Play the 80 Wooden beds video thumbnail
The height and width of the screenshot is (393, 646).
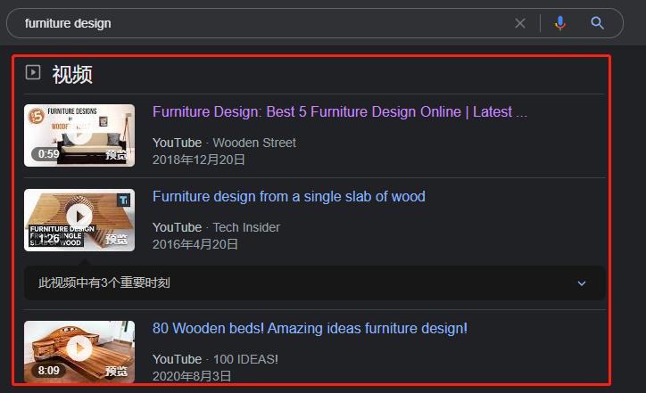pos(79,348)
